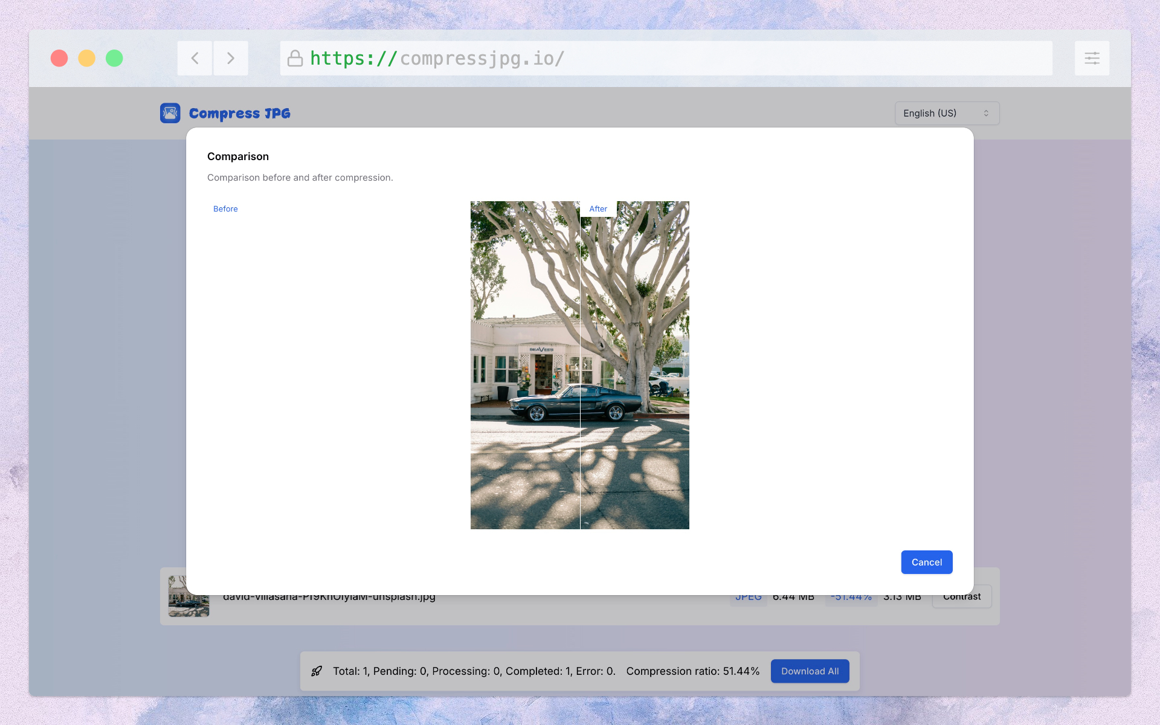1160x725 pixels.
Task: Open the English (US) language dropdown
Action: pos(946,113)
